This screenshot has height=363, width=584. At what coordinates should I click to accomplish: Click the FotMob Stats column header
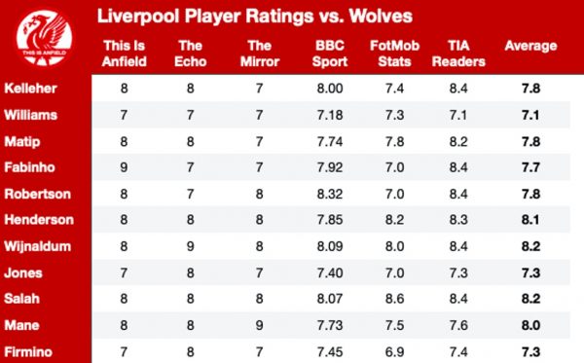click(x=394, y=54)
